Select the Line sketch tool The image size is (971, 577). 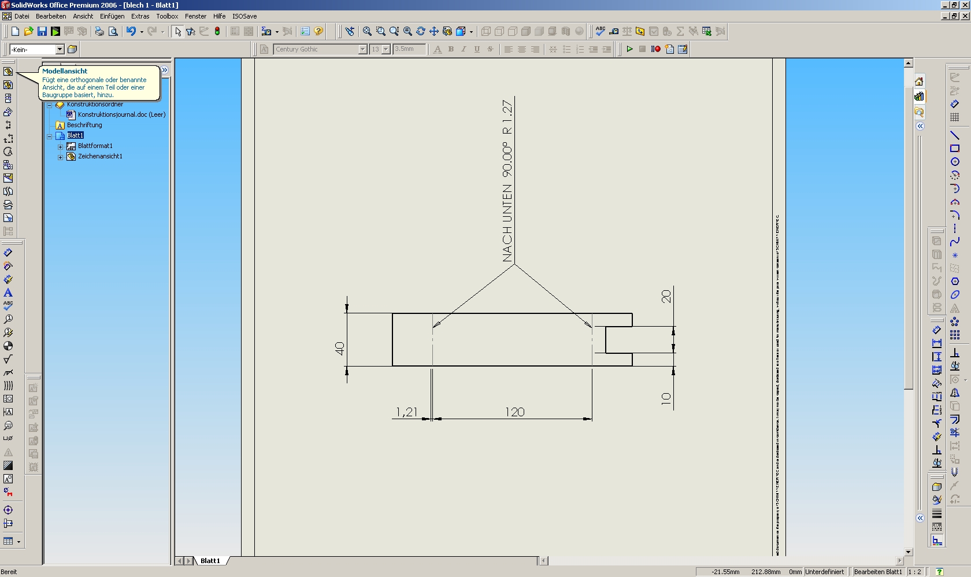pos(955,135)
